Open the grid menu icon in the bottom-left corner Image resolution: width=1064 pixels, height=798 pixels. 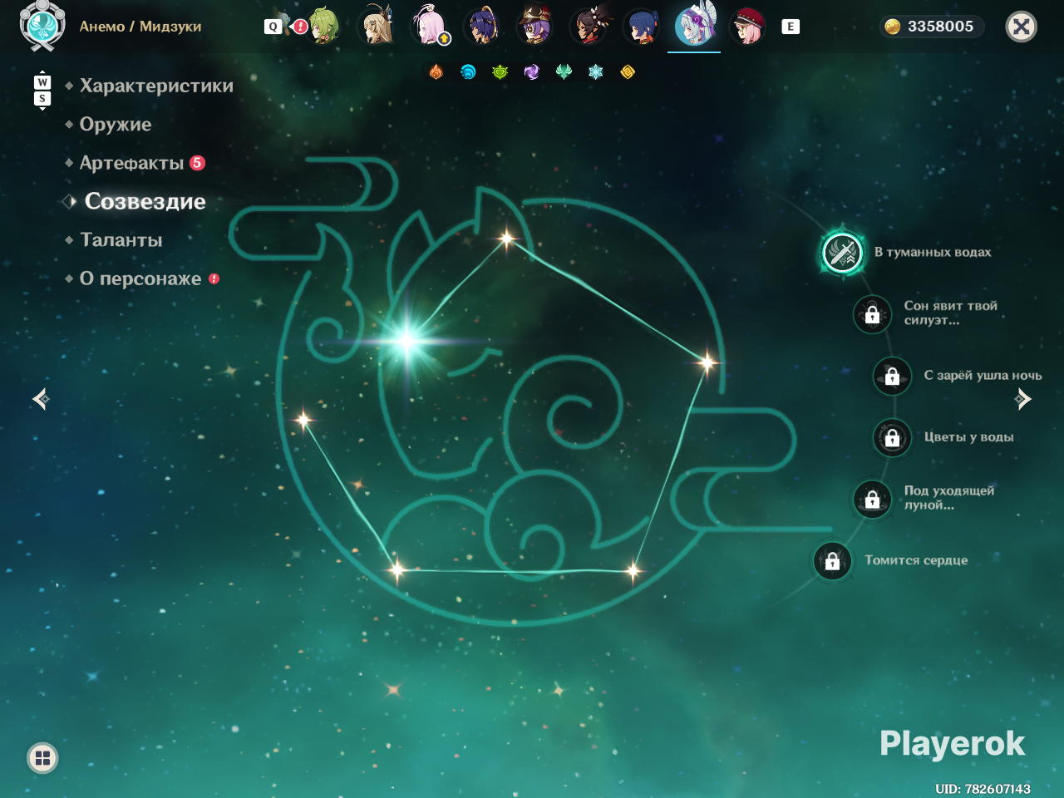(42, 757)
